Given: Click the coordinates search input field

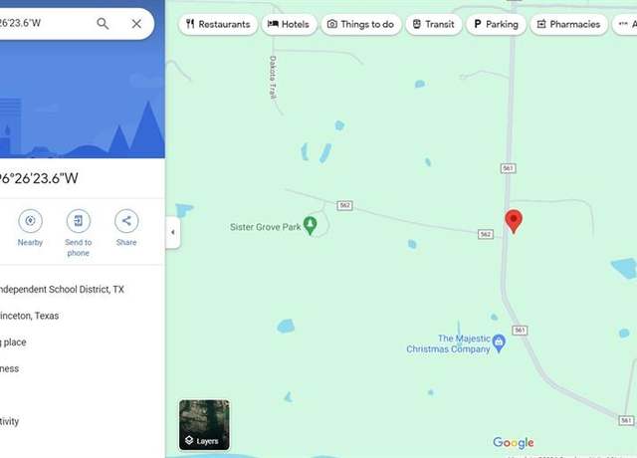Looking at the screenshot, I should (x=45, y=24).
